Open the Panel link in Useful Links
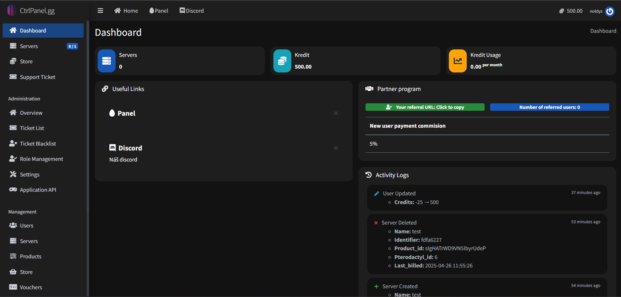 pyautogui.click(x=126, y=113)
